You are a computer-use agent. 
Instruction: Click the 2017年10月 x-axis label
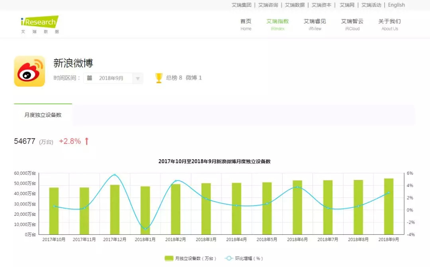click(x=54, y=239)
